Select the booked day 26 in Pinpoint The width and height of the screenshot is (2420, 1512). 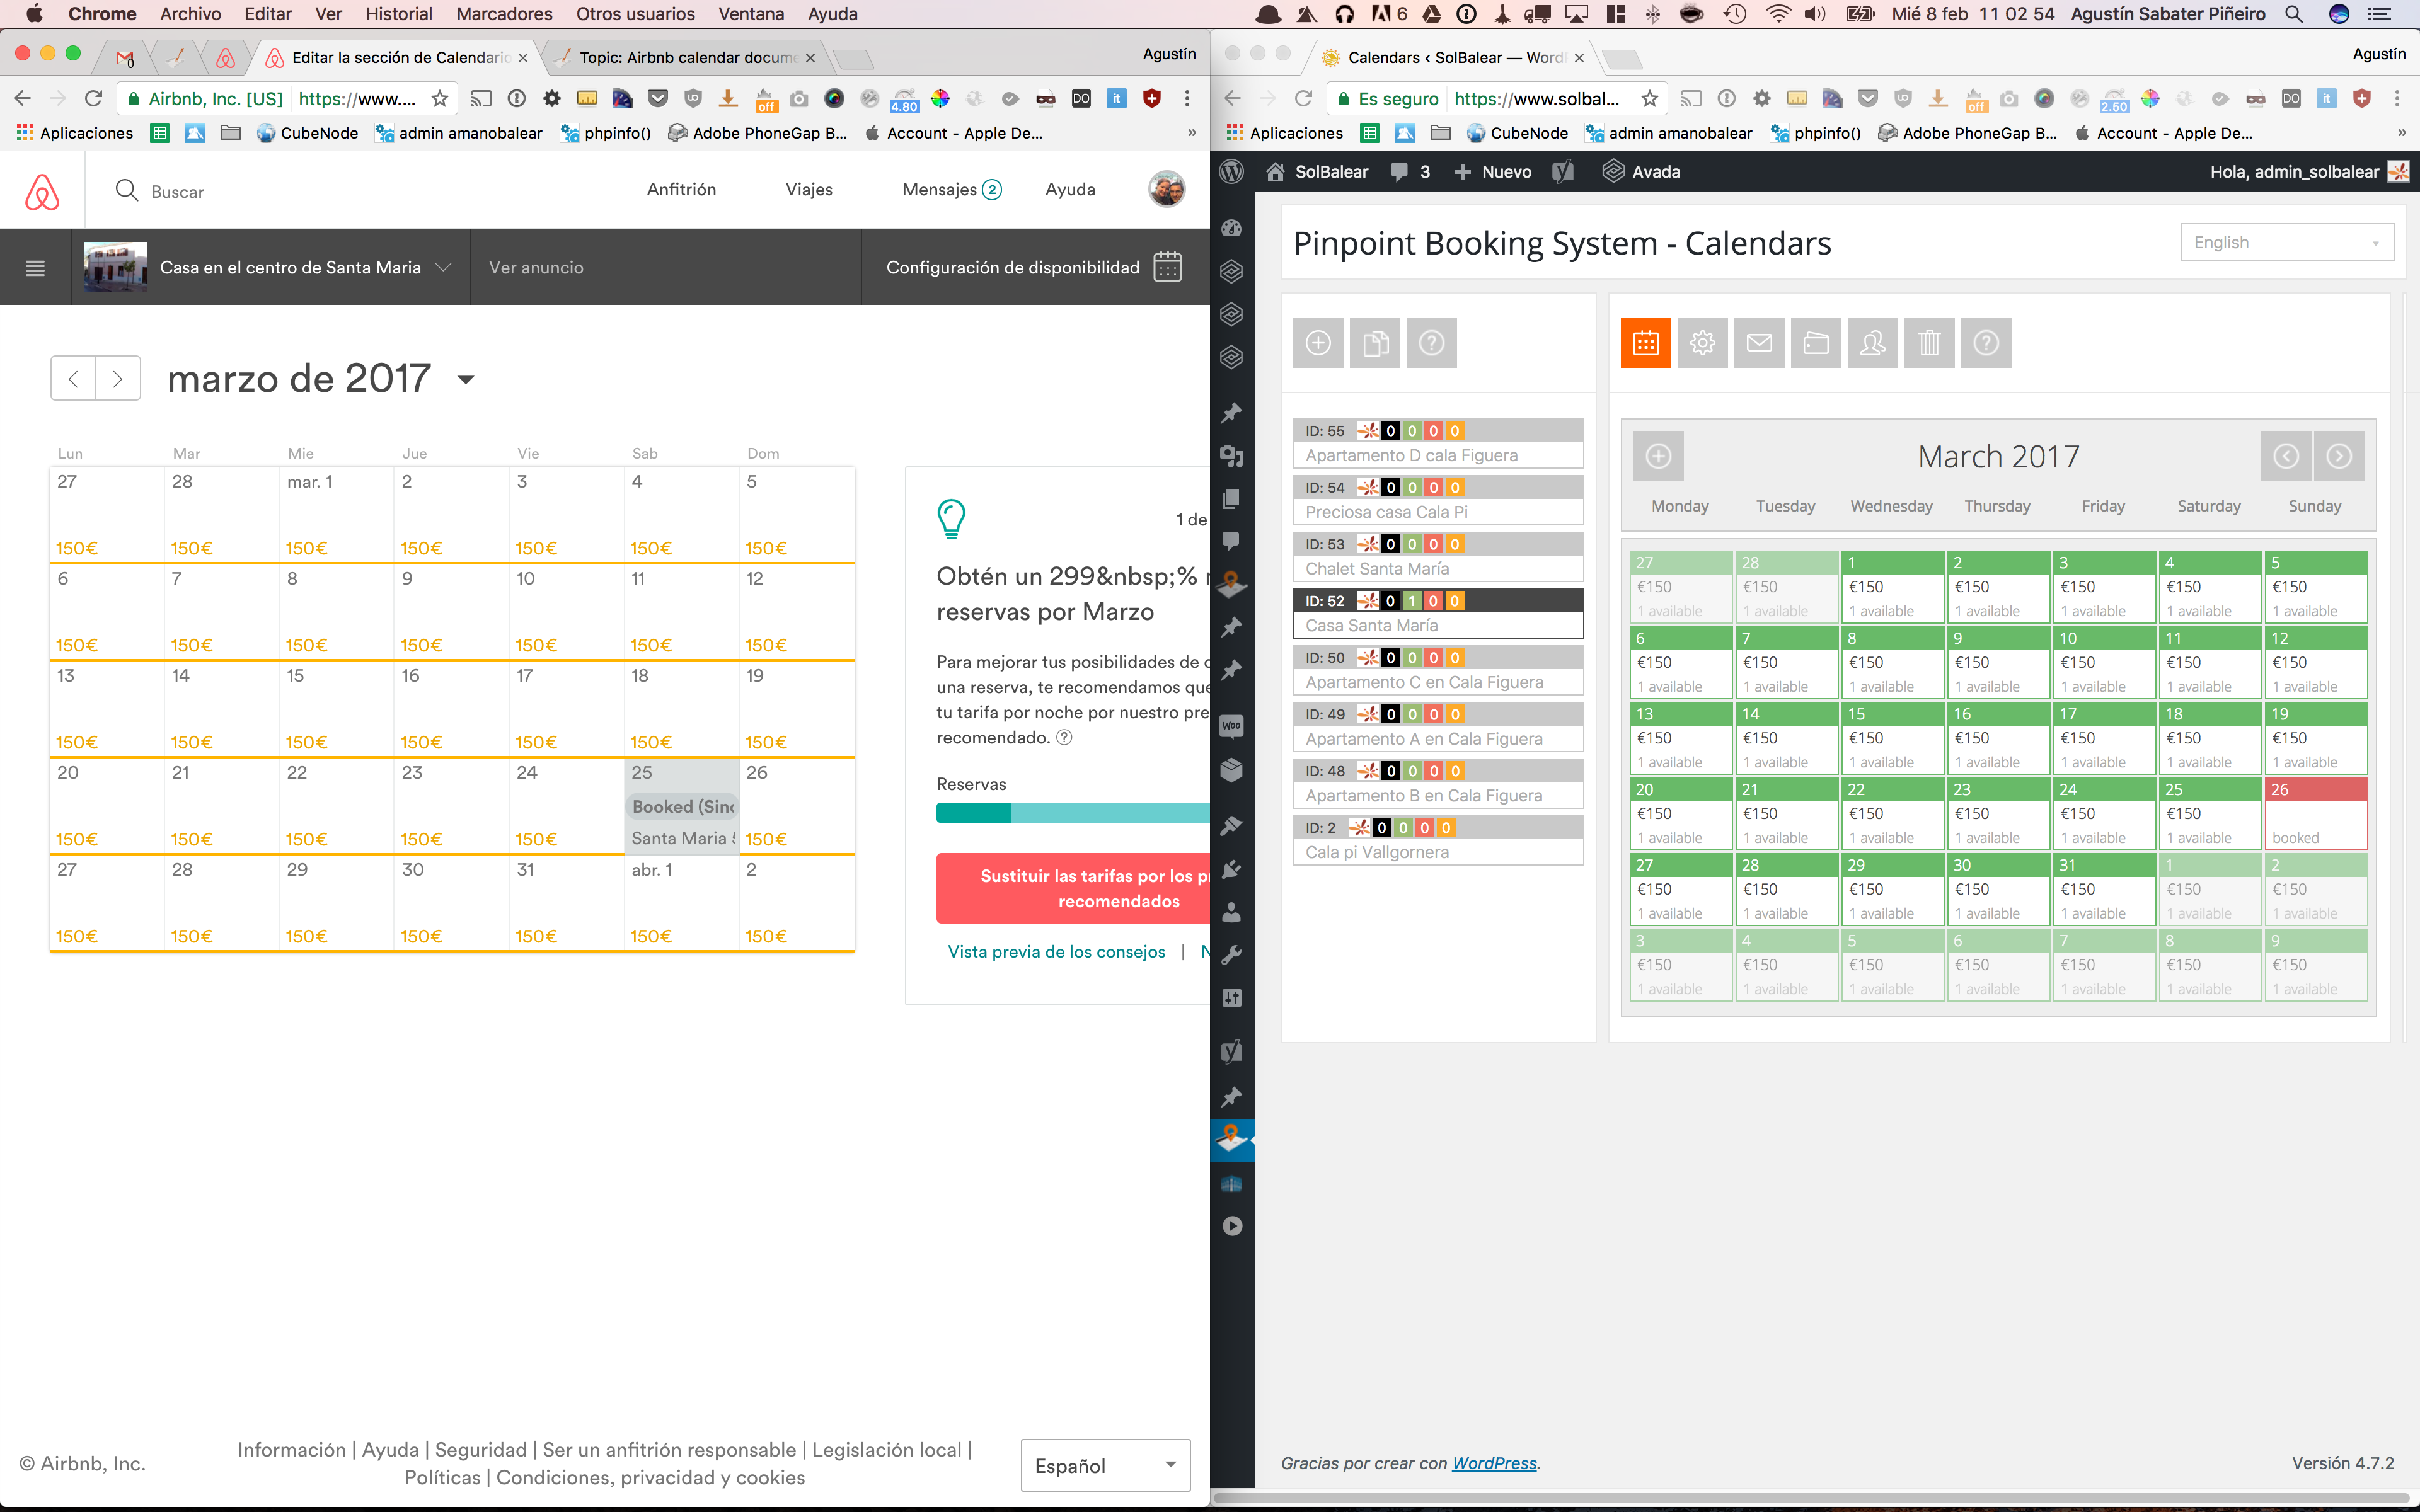pyautogui.click(x=2315, y=814)
